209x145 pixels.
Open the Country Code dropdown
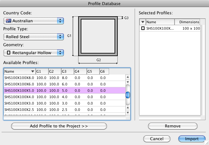pyautogui.click(x=34, y=21)
